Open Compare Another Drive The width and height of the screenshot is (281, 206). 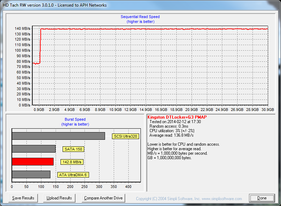click(103, 198)
